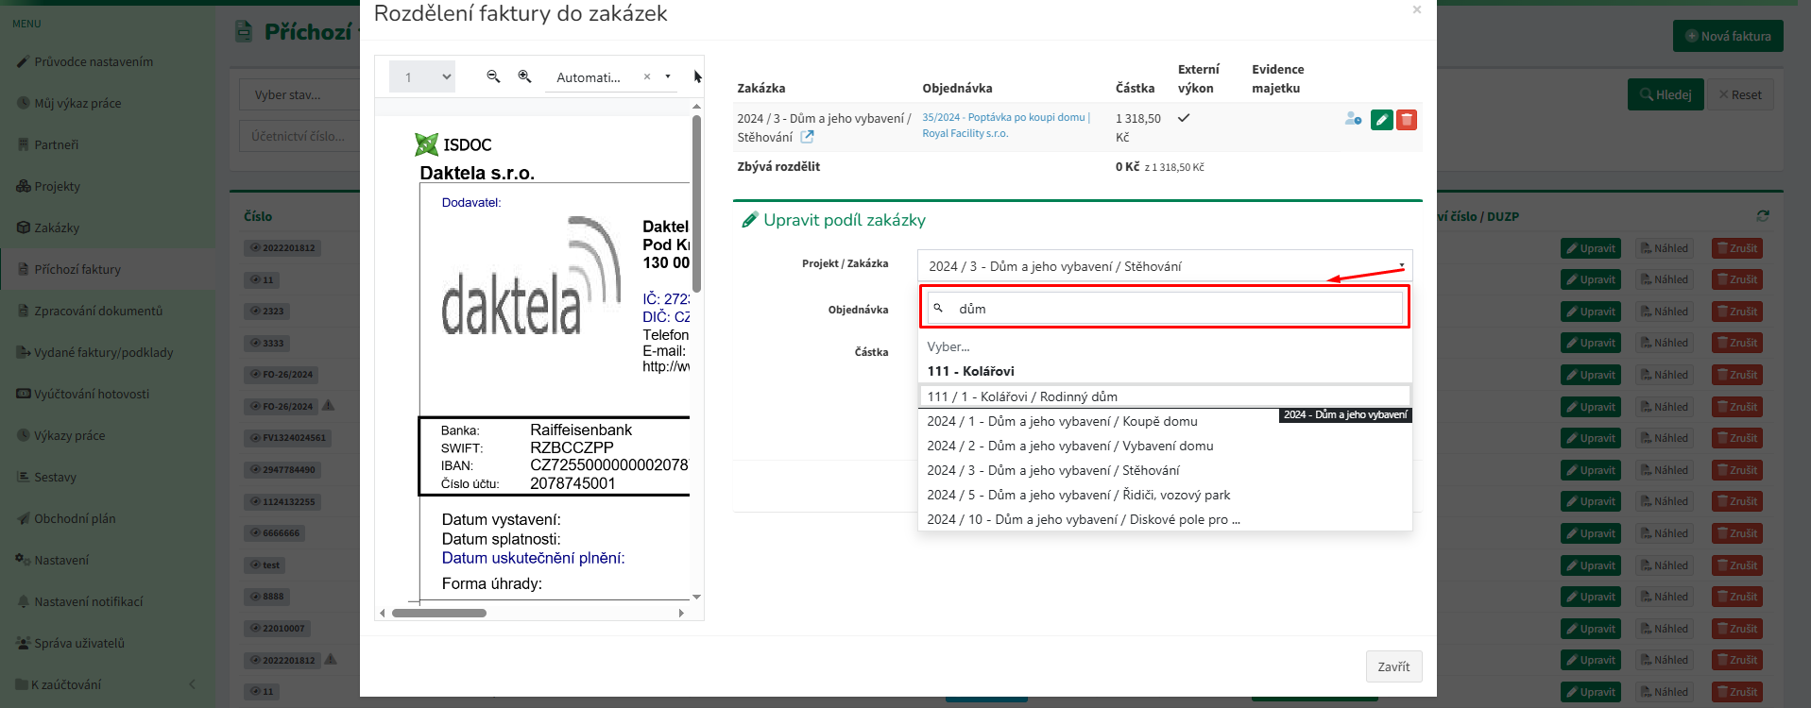
Task: Clear the Automati... zoom selection with x
Action: 647,77
